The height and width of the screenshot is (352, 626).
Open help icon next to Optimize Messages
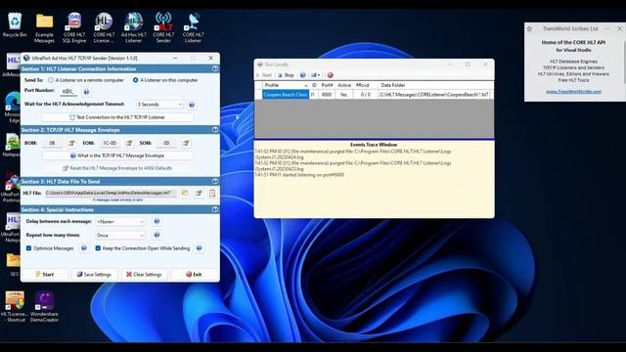(84, 248)
